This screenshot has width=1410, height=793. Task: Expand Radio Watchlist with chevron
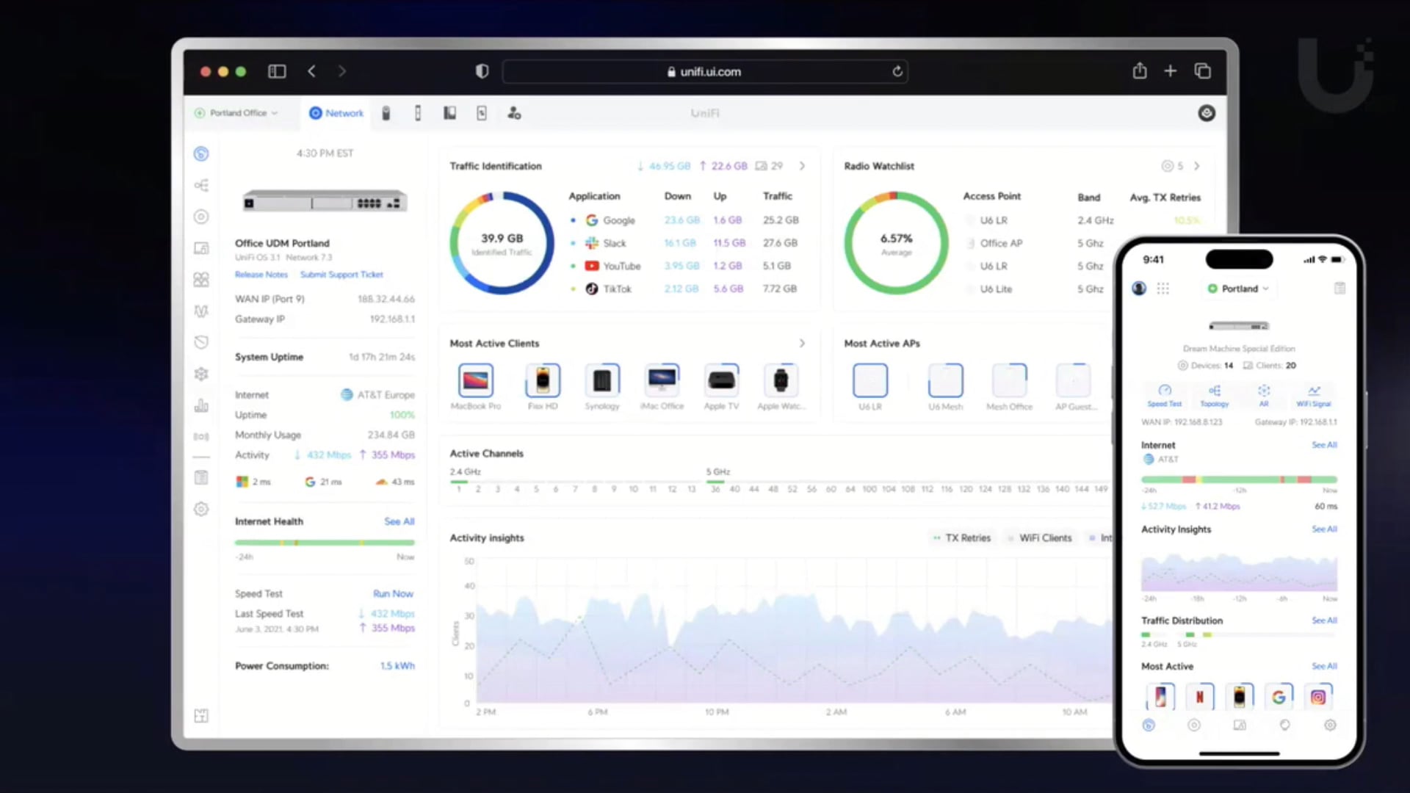point(1196,166)
